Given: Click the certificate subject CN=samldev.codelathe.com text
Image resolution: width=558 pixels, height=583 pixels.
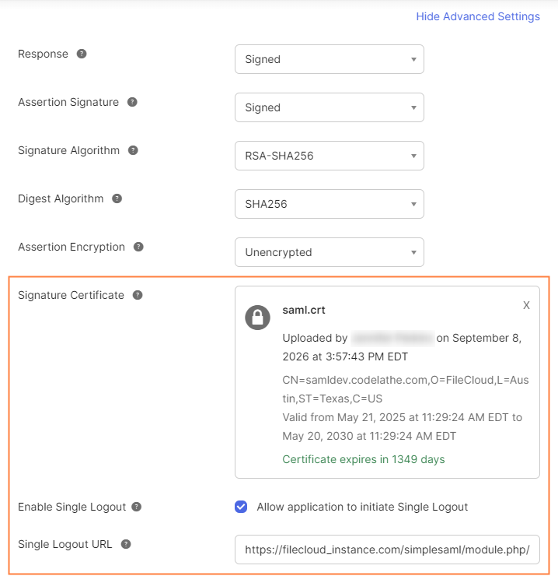Looking at the screenshot, I should point(406,389).
